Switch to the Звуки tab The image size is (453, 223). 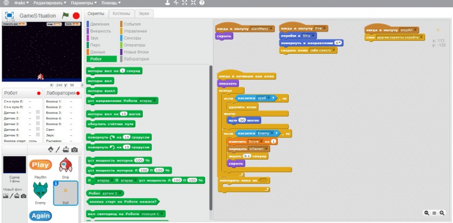144,14
